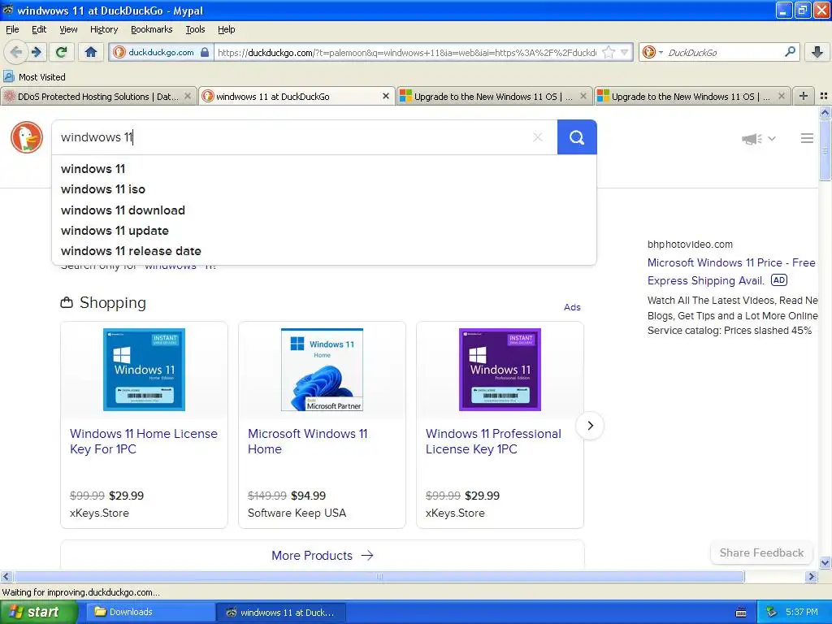Go back with the Back arrow button
Screen dimensions: 832x624
pos(15,52)
